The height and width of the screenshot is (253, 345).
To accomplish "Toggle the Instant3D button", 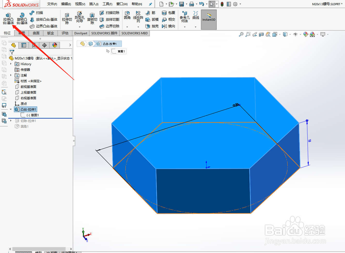I will point(209,20).
